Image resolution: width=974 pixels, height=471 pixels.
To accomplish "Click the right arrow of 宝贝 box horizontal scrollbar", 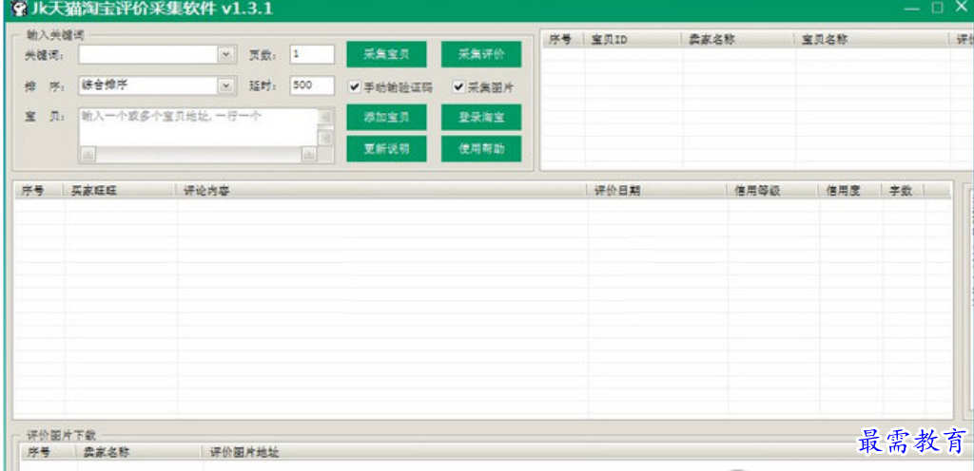I will coord(309,155).
